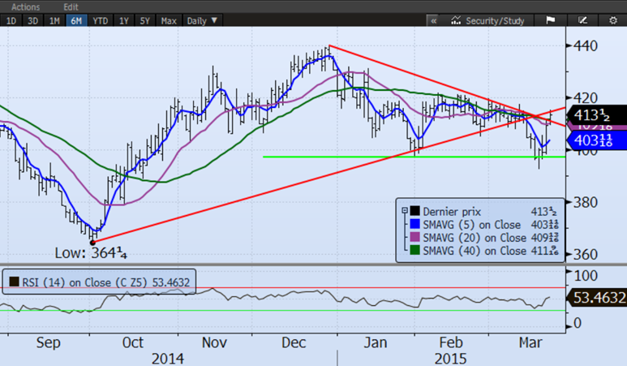Toggle the YTD time range

coord(101,19)
